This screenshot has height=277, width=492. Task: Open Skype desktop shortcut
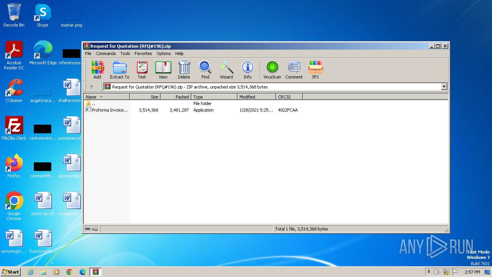click(x=43, y=15)
